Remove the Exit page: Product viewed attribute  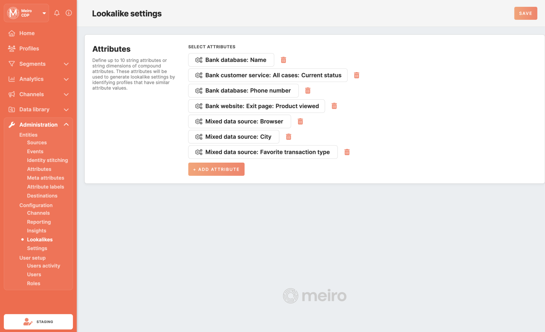[334, 106]
